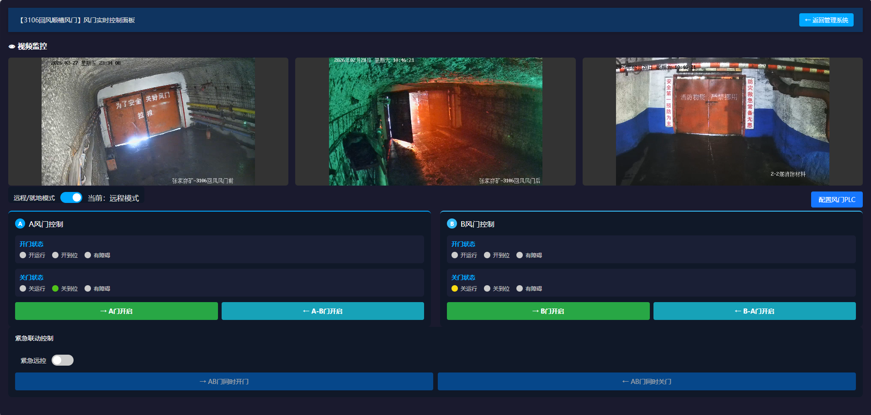Screen dimensions: 871x415
Task: Click 有障碍 indicator in door A 开门状态
Action: (x=88, y=255)
